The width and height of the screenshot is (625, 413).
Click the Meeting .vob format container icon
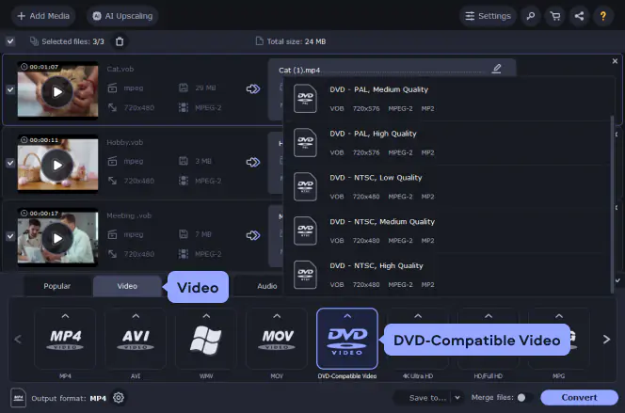tap(112, 234)
